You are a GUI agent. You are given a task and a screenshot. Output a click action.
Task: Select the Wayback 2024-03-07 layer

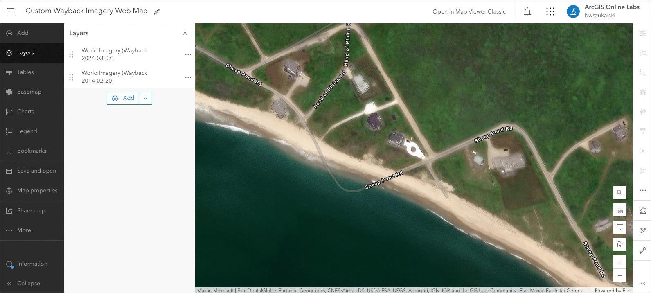click(129, 54)
